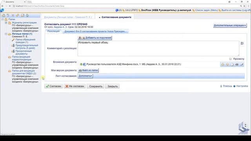Click the blue chat notification icon
251x141 pixels.
[117, 10]
